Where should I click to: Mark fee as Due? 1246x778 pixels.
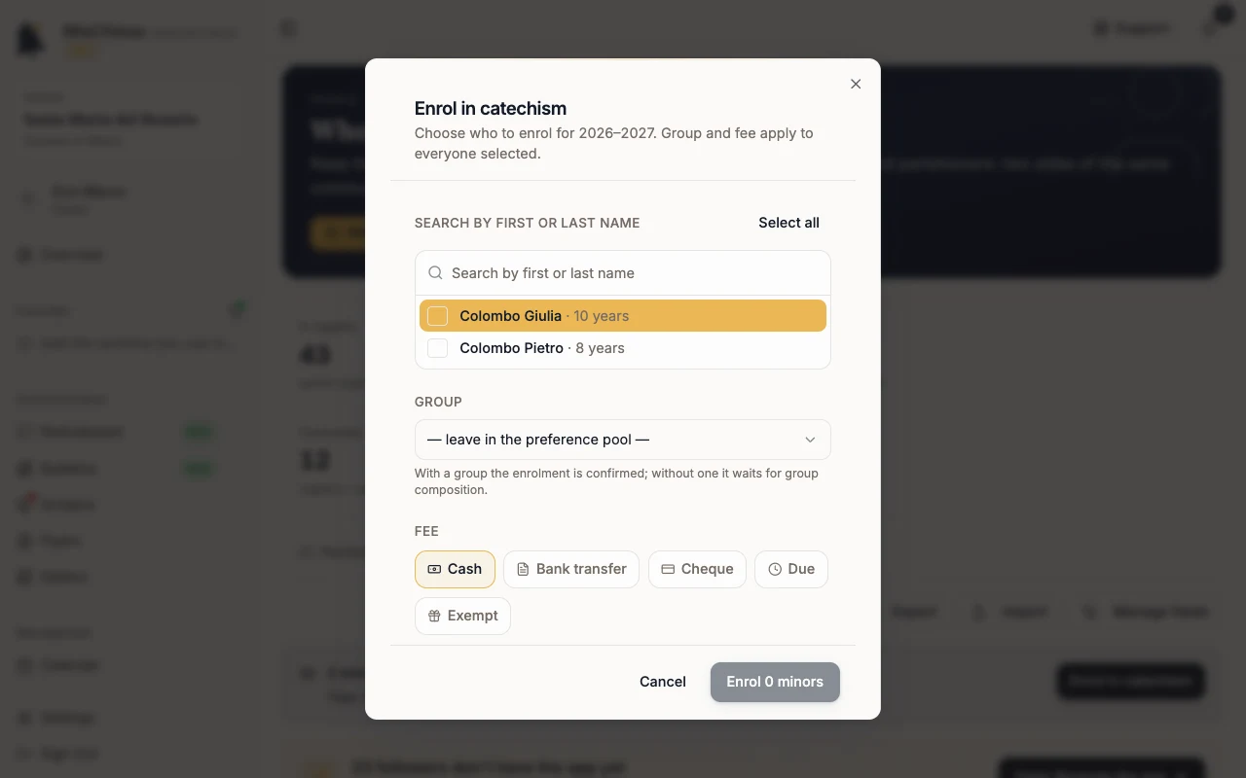[791, 569]
